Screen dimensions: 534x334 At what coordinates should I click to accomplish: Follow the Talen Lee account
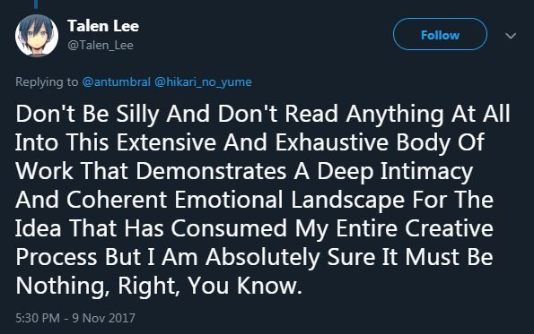click(x=440, y=34)
